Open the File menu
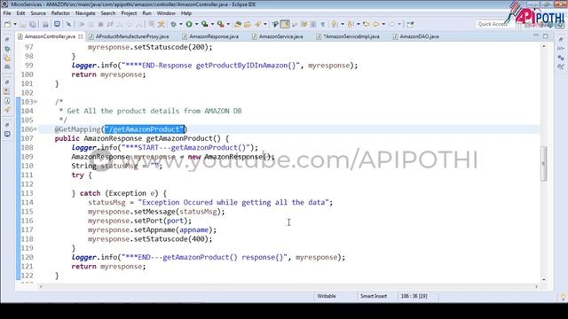This screenshot has width=568, height=319. (x=7, y=13)
